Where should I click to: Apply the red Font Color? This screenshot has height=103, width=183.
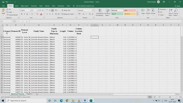pos(41,14)
